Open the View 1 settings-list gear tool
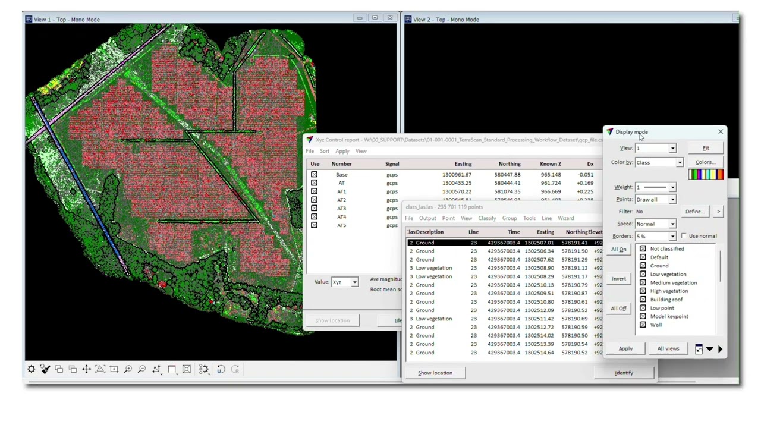761x428 pixels. point(204,369)
